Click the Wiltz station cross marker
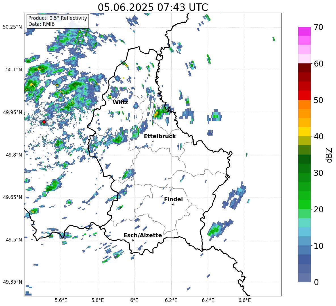 (122, 107)
